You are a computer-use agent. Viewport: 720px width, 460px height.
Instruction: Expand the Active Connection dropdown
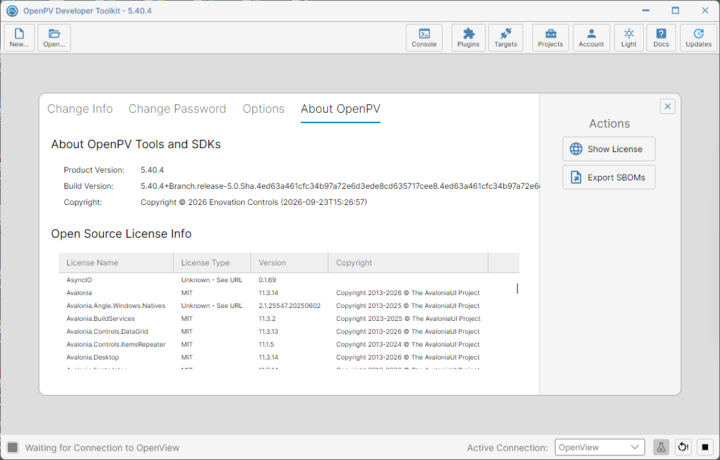tap(600, 447)
